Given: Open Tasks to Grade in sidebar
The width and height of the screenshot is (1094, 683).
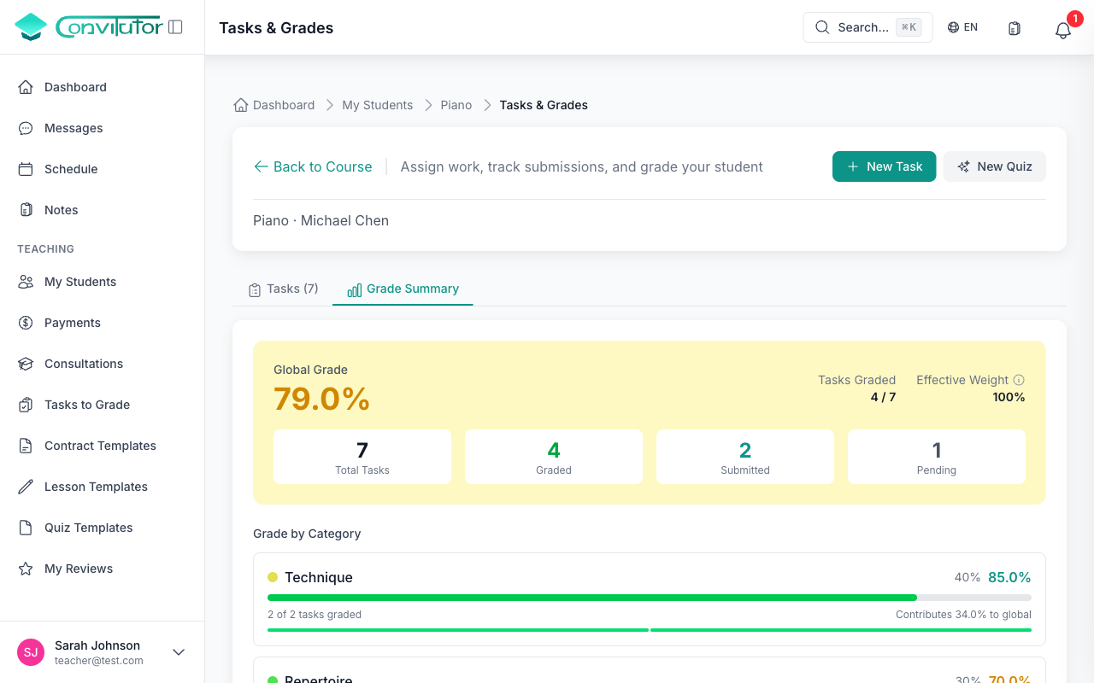Looking at the screenshot, I should [87, 405].
